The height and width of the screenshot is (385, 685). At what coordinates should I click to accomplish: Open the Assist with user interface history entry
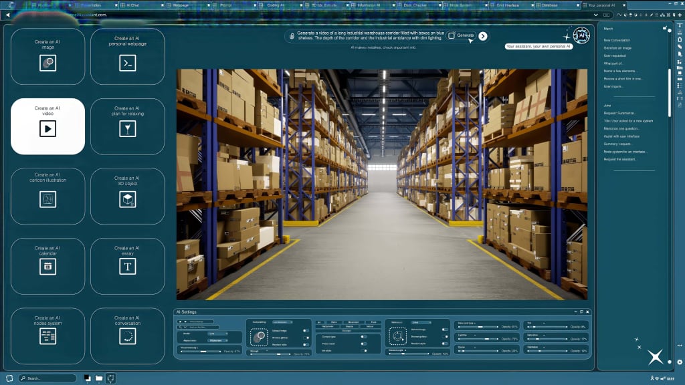(621, 136)
